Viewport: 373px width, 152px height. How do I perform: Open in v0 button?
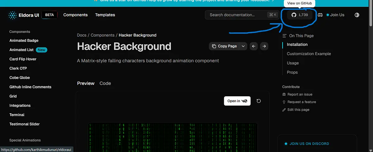(237, 101)
